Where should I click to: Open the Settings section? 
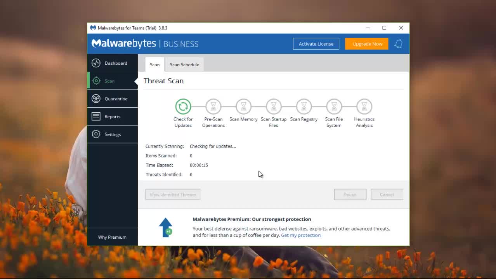[113, 134]
